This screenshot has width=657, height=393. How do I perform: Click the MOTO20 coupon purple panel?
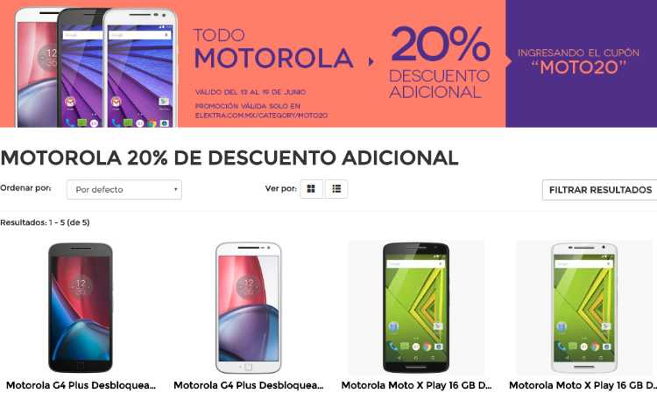pos(581,63)
